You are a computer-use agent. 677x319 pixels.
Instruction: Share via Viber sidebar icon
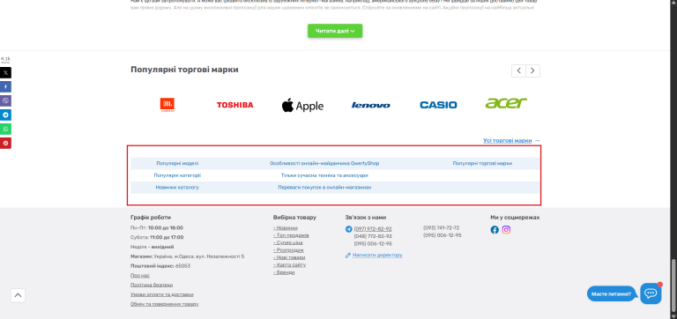pos(5,101)
